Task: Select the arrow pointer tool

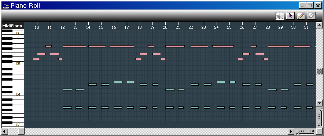Action: pos(290,16)
